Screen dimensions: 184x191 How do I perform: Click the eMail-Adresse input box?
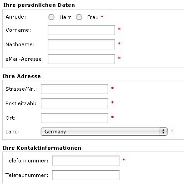point(81,59)
